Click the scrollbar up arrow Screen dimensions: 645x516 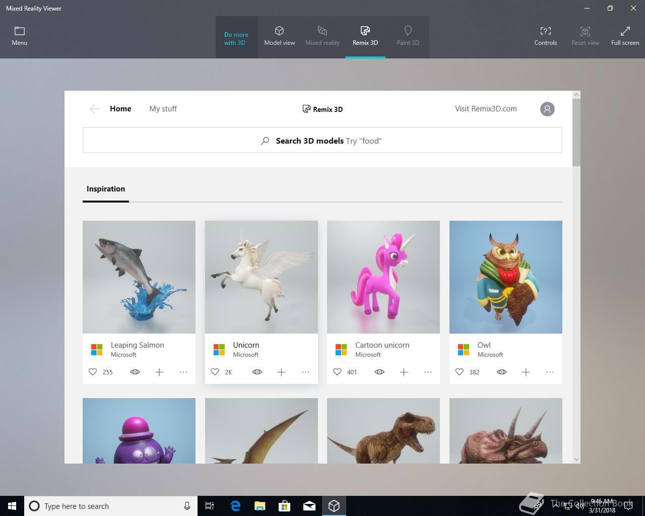(576, 95)
